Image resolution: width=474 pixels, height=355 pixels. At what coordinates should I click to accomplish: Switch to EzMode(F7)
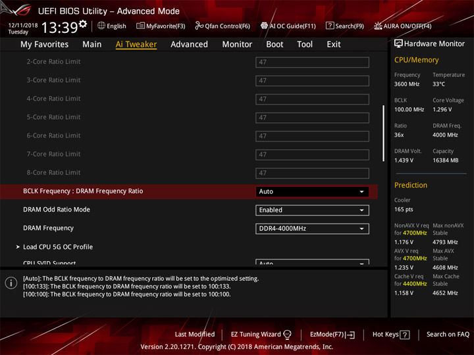tap(332, 335)
